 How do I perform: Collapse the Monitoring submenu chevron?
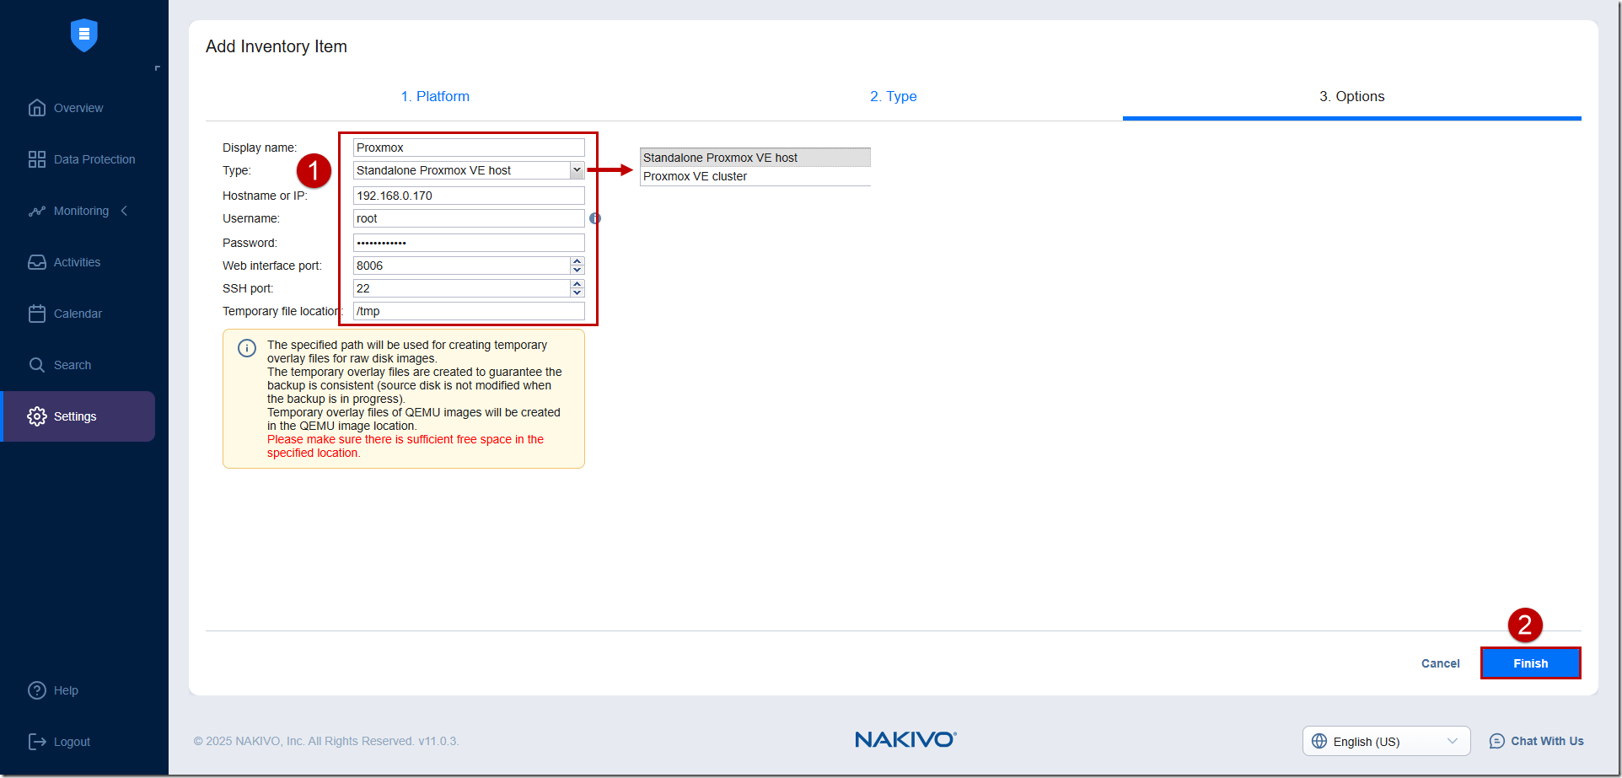125,211
